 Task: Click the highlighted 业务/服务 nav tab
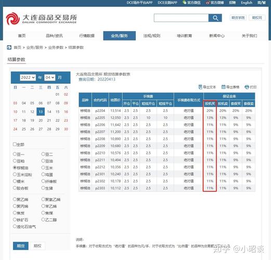pos(120,36)
